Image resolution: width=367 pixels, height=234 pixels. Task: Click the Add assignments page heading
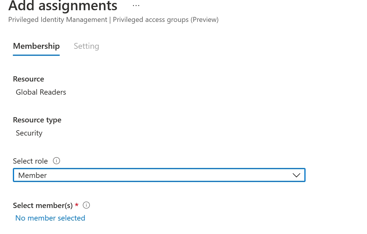63,6
